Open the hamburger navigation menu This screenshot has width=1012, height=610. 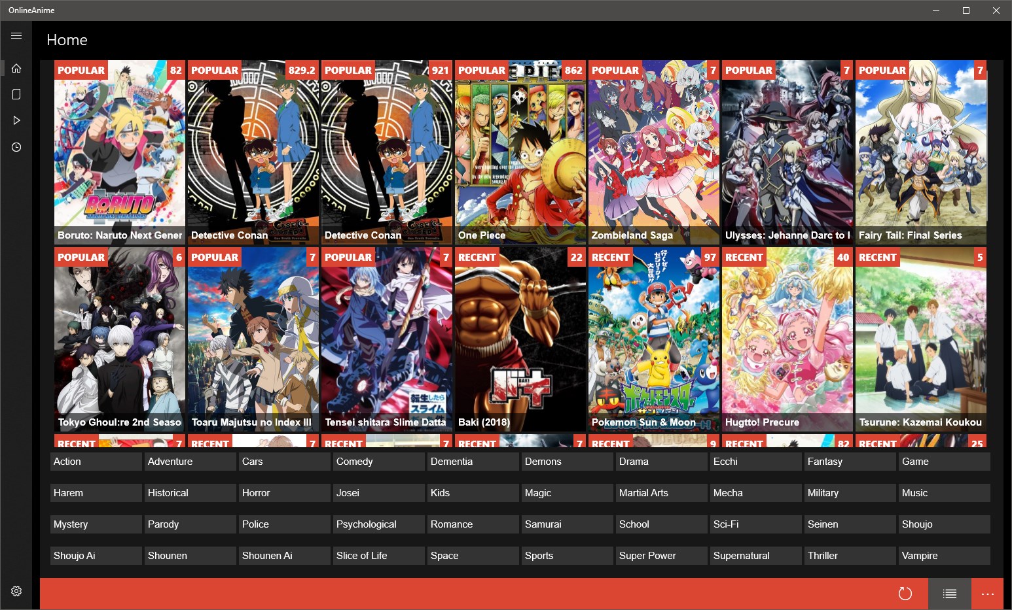tap(16, 36)
